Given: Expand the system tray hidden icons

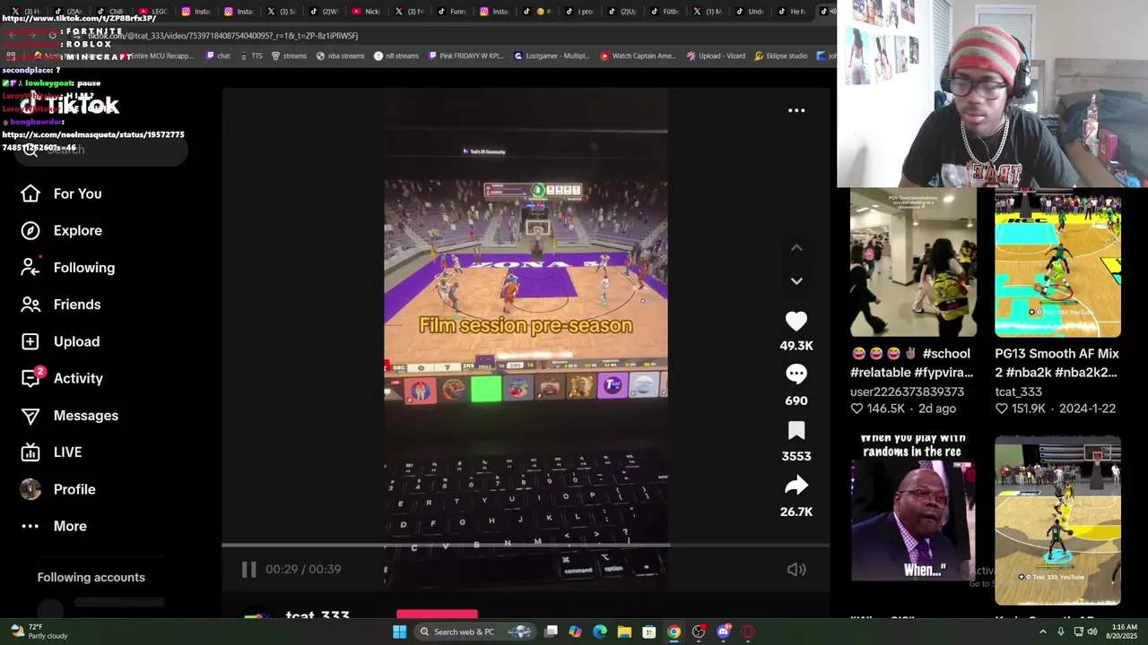Looking at the screenshot, I should pyautogui.click(x=1042, y=632).
